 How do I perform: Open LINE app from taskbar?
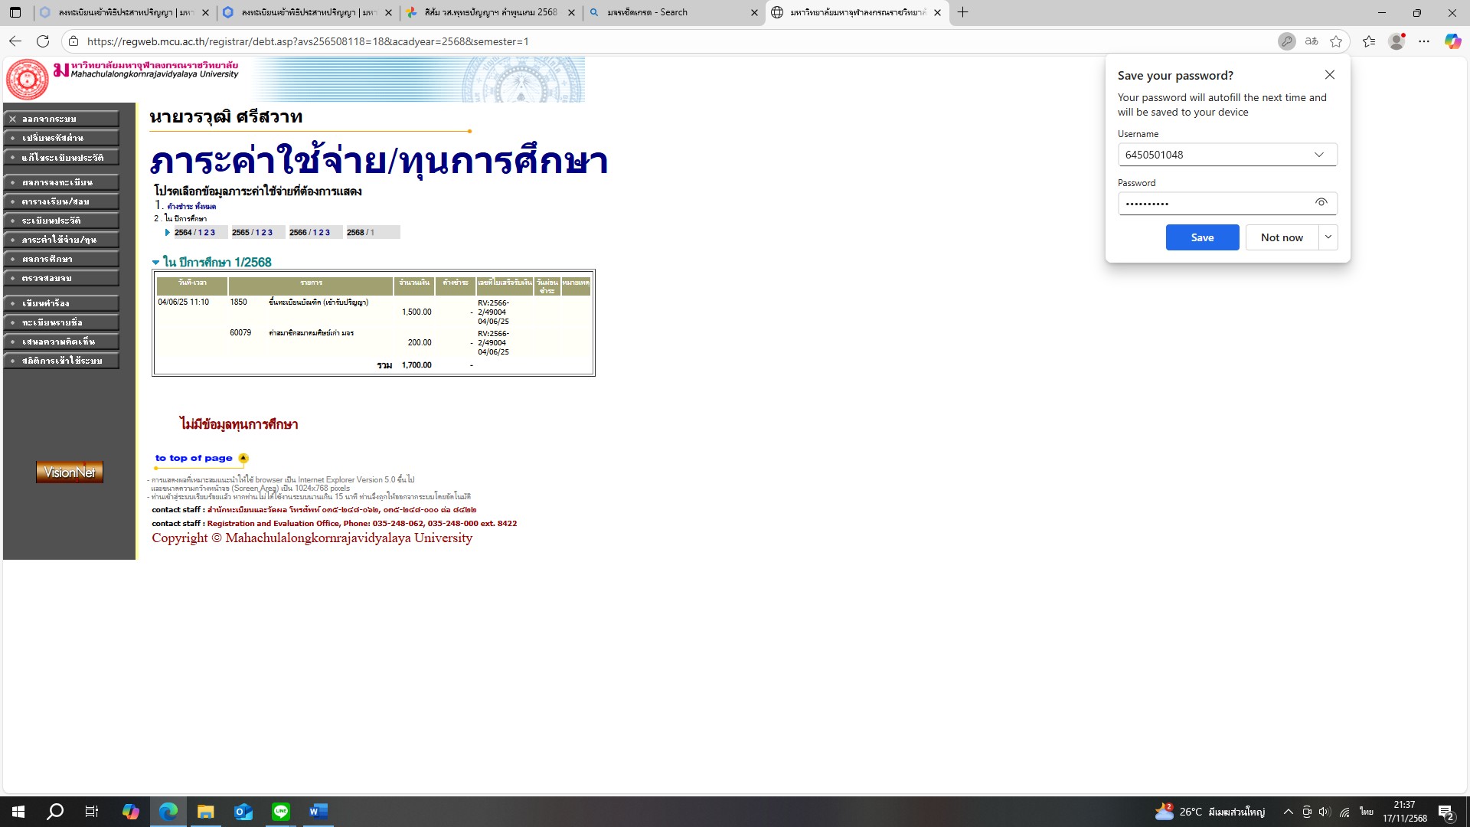(x=281, y=812)
